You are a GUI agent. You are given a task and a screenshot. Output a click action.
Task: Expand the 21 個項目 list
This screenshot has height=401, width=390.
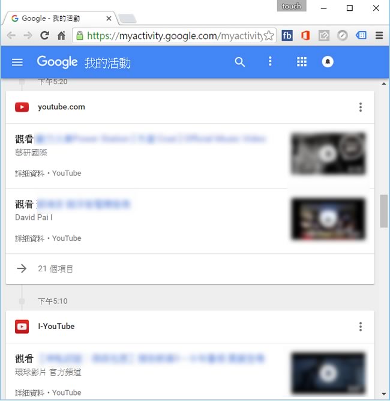[190, 268]
